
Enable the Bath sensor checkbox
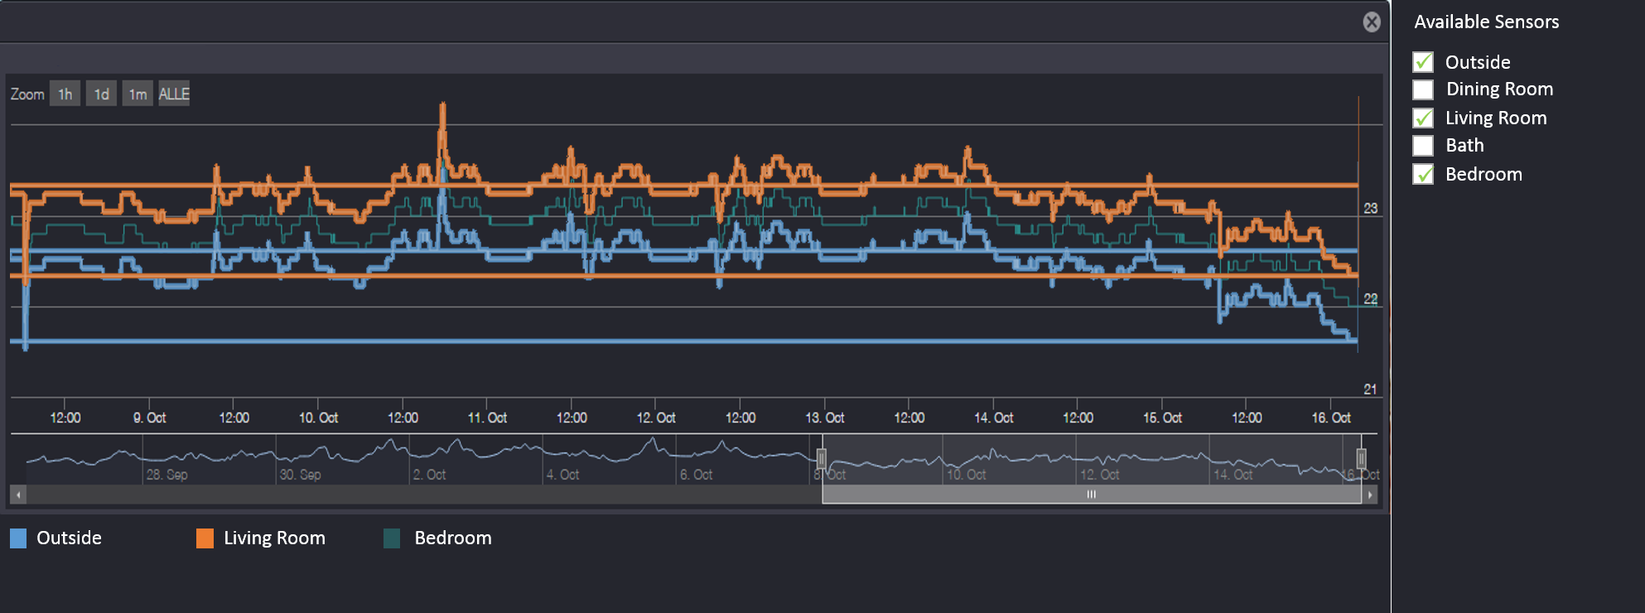click(x=1423, y=146)
